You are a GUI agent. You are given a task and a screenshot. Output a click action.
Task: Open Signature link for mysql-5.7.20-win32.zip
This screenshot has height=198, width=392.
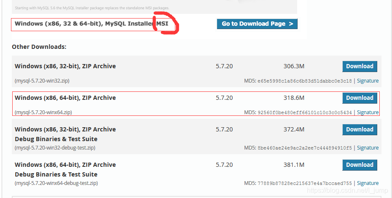(x=368, y=81)
